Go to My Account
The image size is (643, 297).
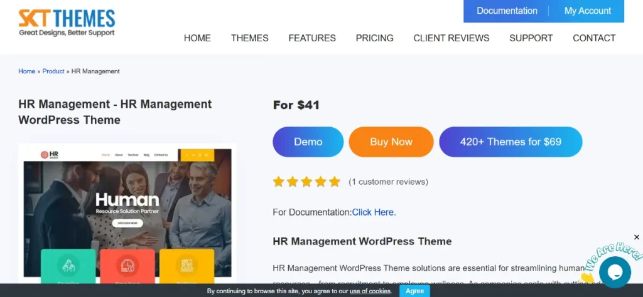(588, 11)
